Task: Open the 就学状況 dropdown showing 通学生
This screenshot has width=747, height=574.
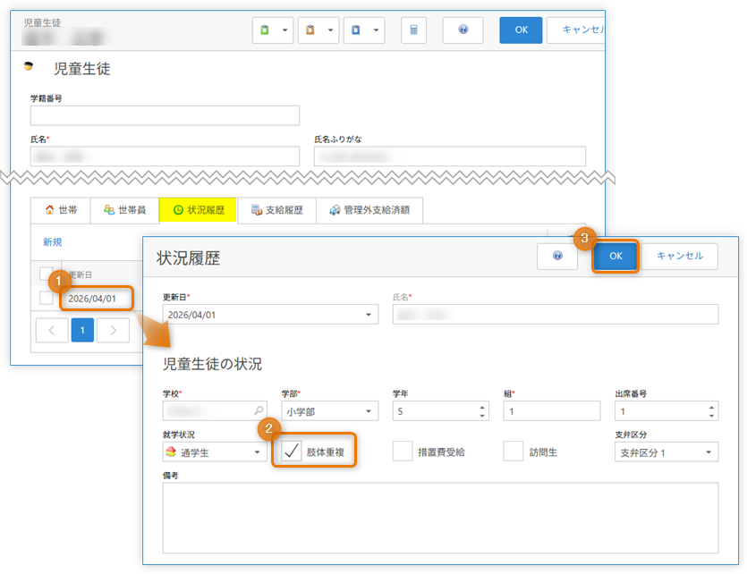Action: coord(215,452)
